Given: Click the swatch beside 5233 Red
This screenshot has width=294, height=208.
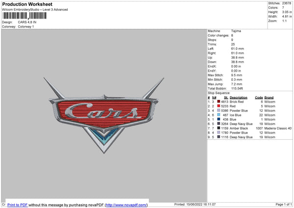Looking at the screenshot, I should (x=219, y=106).
